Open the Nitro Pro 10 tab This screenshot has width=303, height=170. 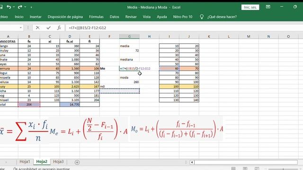pos(183,17)
